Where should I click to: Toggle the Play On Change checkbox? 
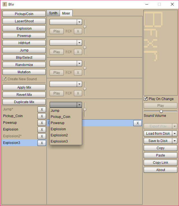click(x=146, y=99)
